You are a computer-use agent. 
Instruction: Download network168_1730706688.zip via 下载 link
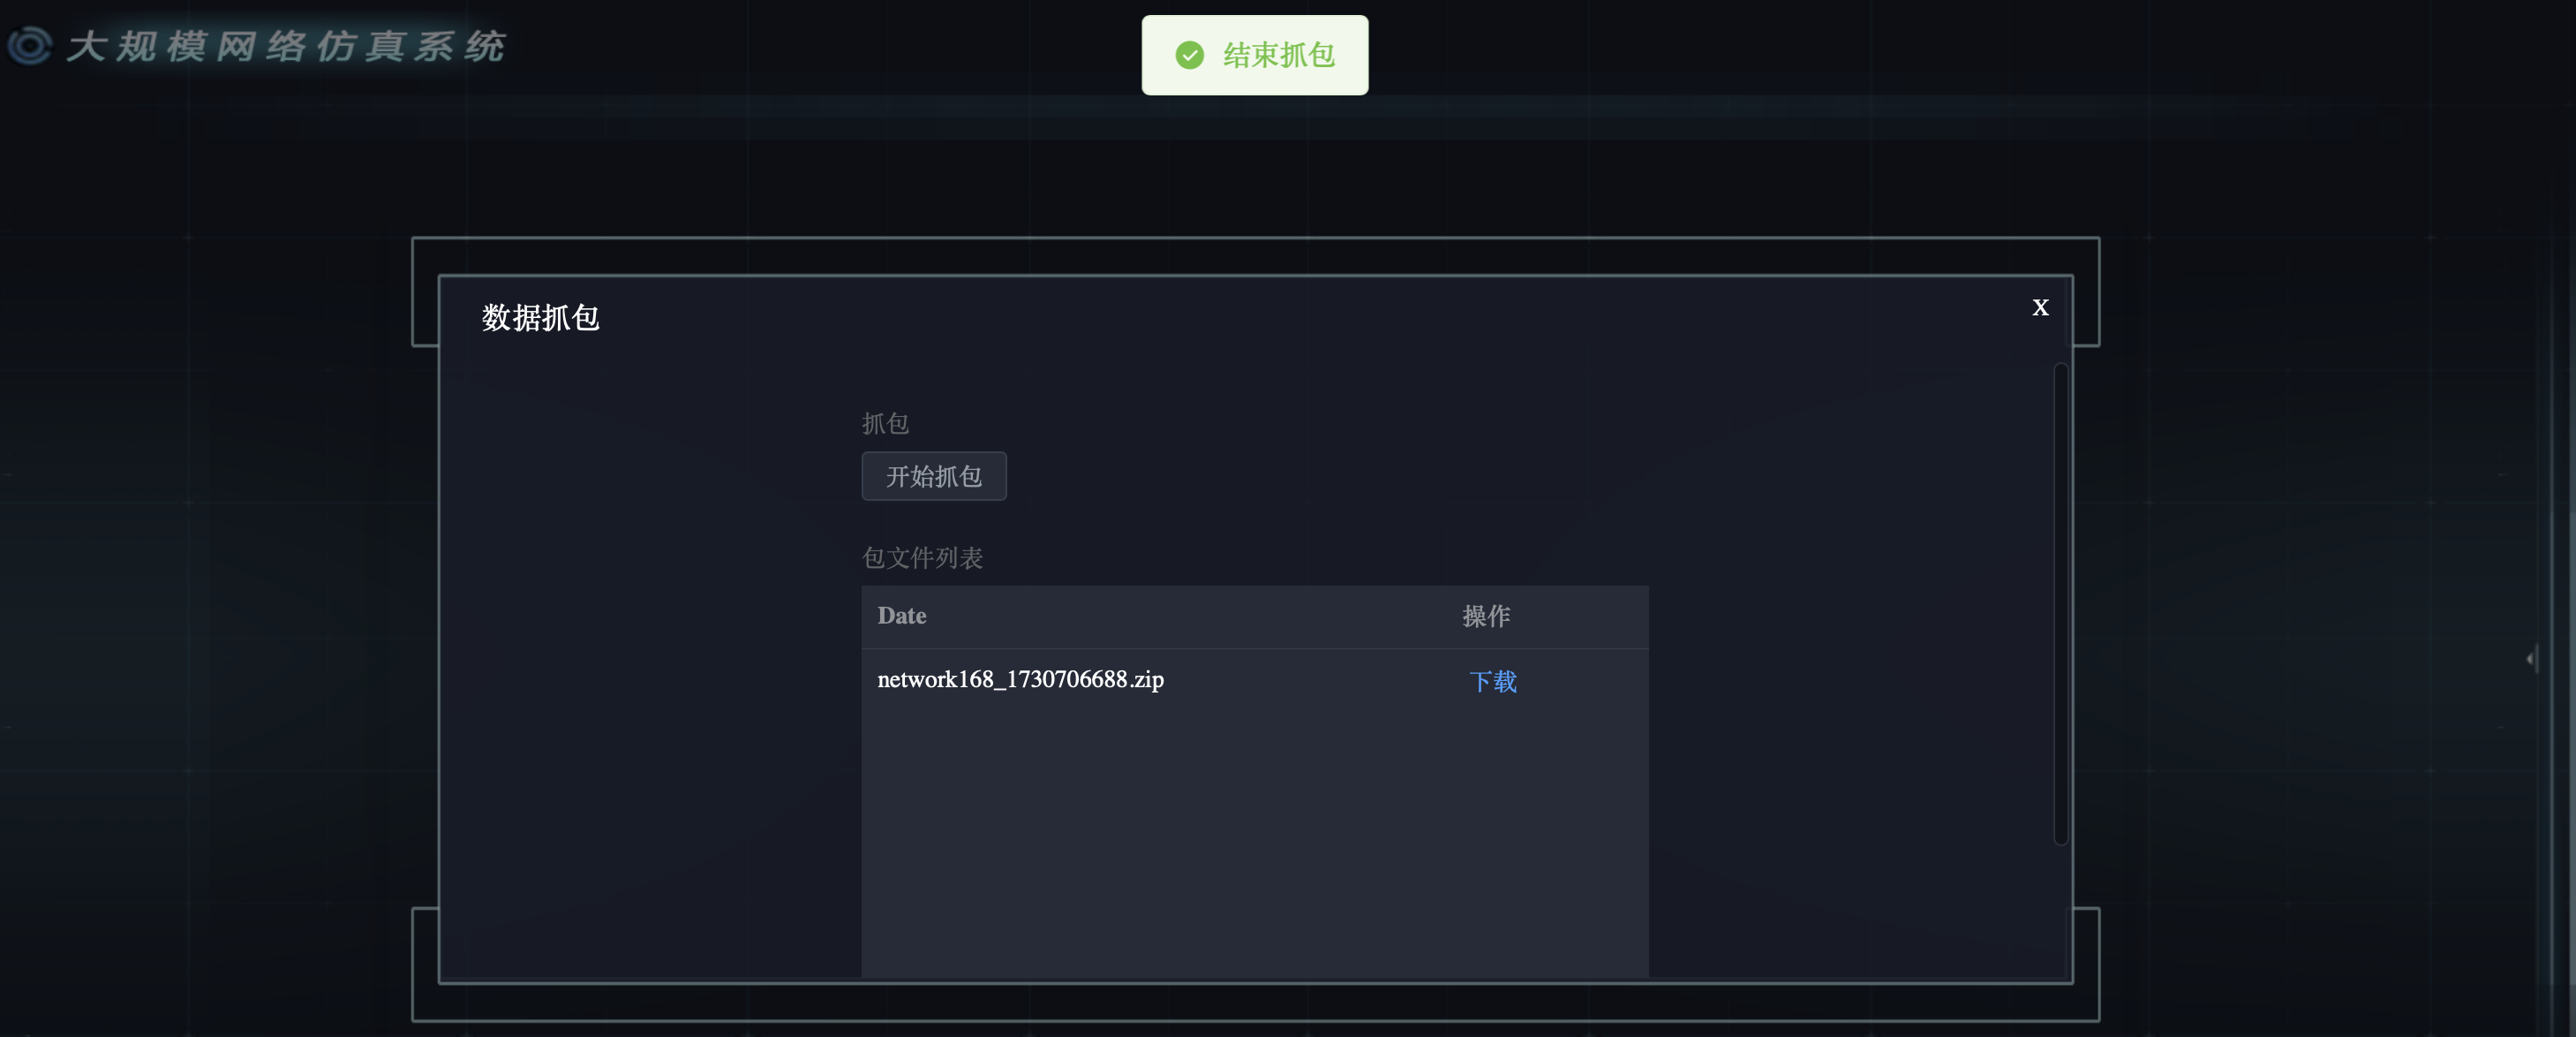point(1492,682)
